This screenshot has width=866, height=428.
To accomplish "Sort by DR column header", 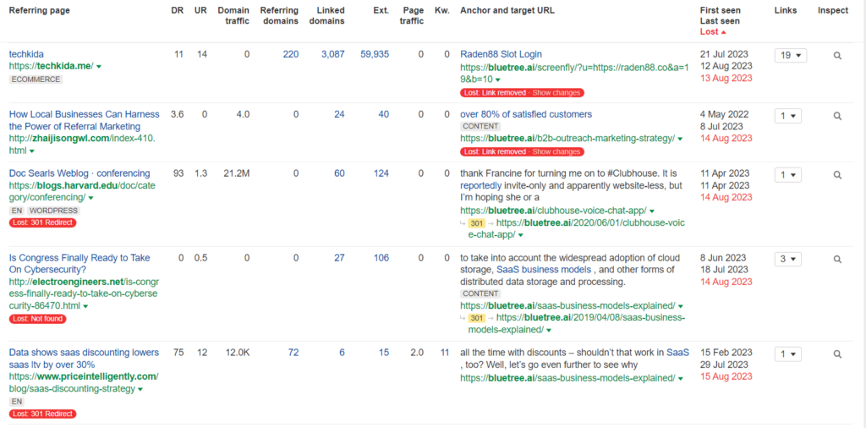I will coord(178,10).
